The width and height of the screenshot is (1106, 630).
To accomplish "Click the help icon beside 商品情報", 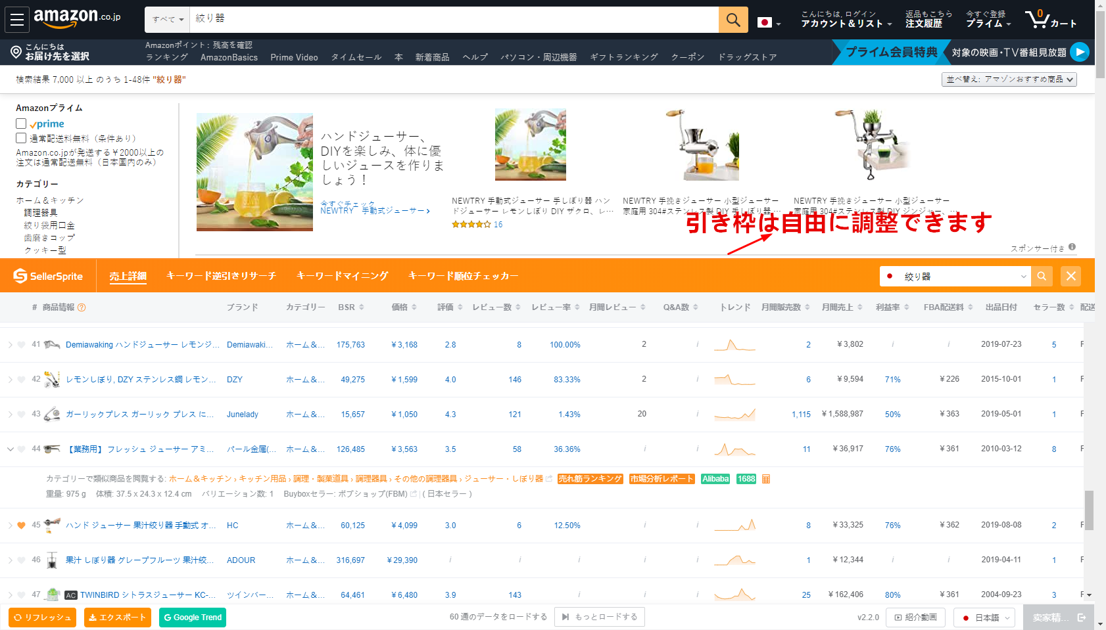I will tap(82, 307).
